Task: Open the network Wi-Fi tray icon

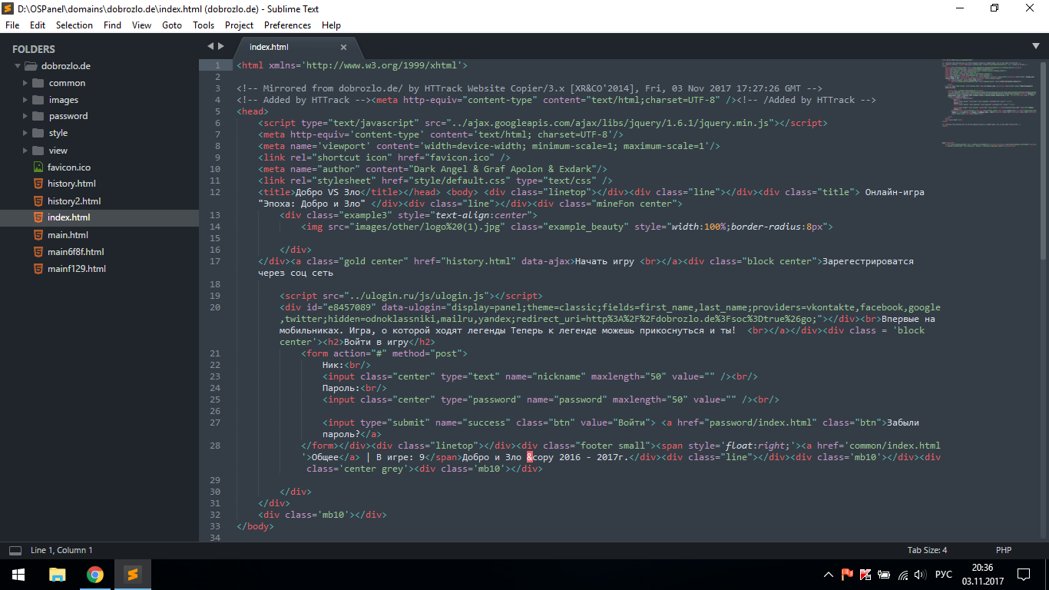Action: [x=903, y=575]
